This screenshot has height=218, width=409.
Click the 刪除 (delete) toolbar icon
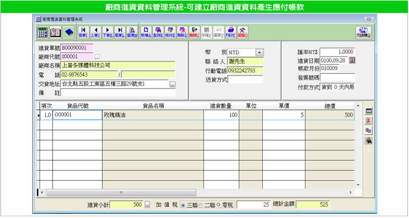182,32
